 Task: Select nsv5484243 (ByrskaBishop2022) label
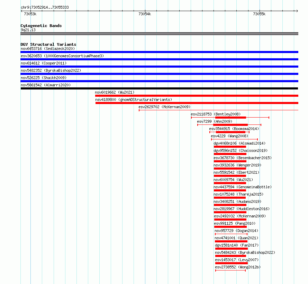[x=245, y=252]
